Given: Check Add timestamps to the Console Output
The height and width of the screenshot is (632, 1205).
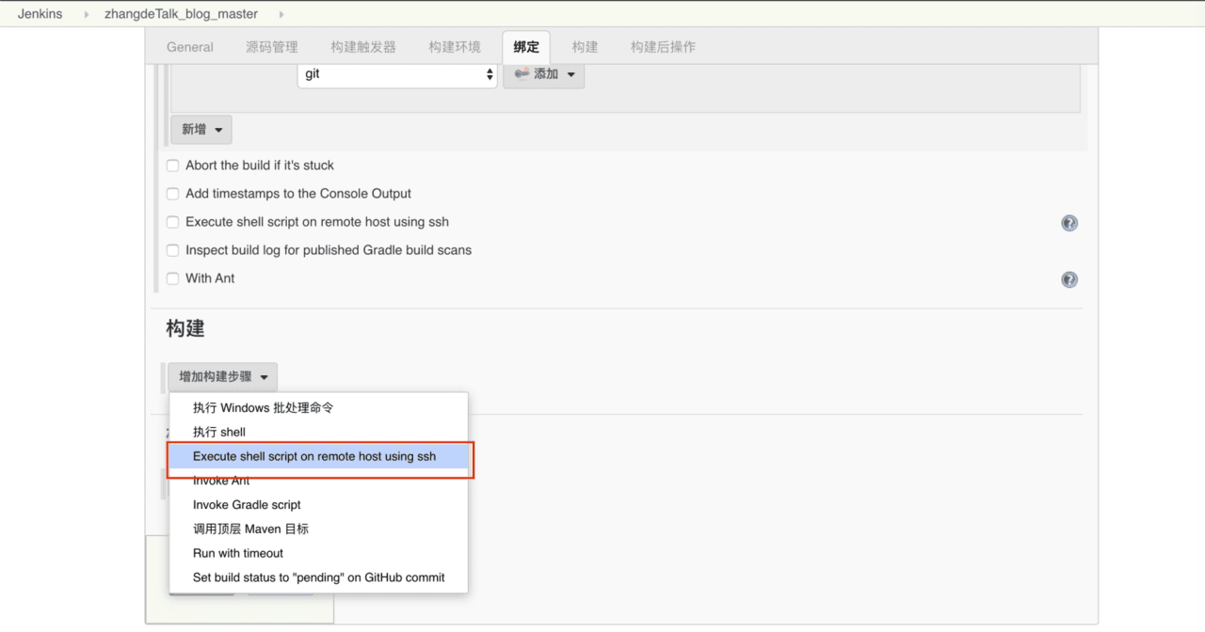Looking at the screenshot, I should point(172,194).
